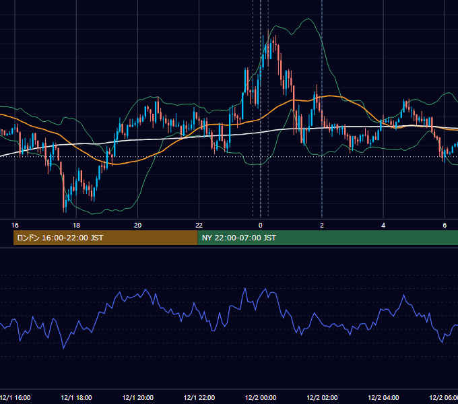Click the 12/1 20:00 date label
This screenshot has width=458, height=404.
point(138,398)
